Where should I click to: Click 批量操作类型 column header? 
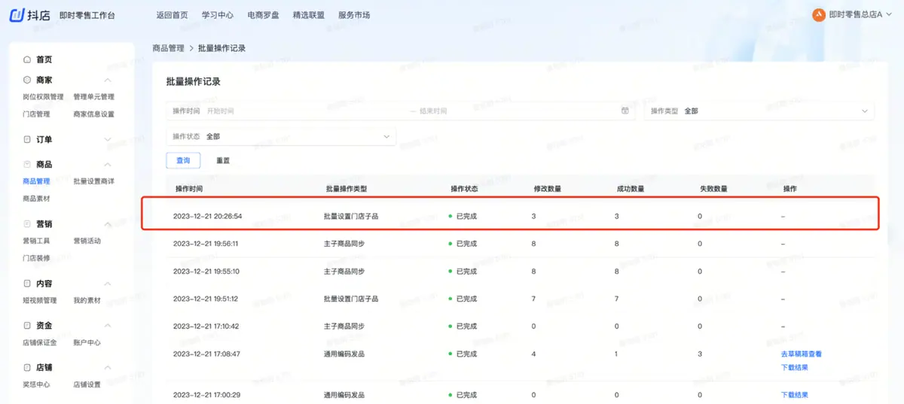click(x=347, y=188)
